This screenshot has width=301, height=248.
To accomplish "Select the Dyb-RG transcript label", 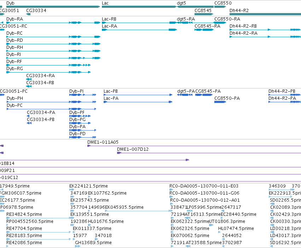I will [x=15, y=69].
